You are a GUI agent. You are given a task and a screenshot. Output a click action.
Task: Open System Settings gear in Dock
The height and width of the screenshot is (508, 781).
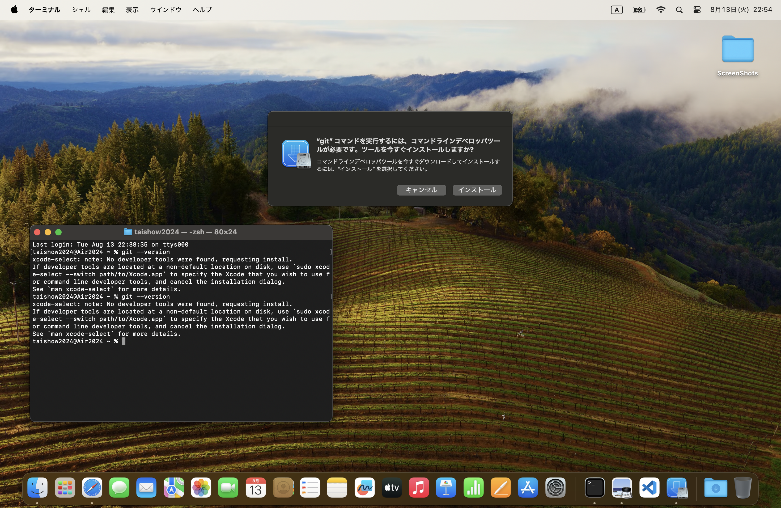555,488
